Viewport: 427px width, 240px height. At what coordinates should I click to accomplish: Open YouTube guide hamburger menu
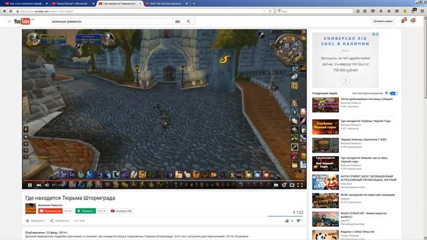(x=9, y=21)
